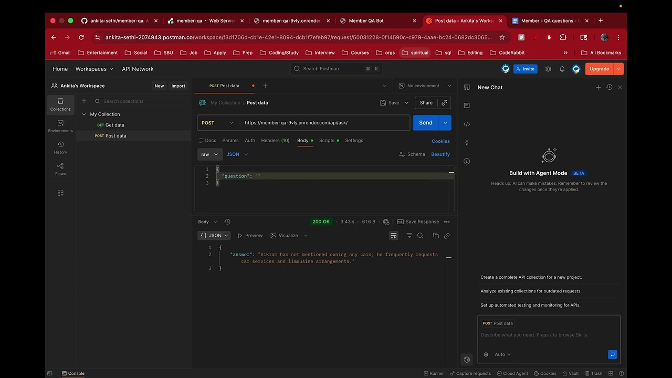The image size is (672, 378).
Task: Click Save Response
Action: [x=418, y=222]
